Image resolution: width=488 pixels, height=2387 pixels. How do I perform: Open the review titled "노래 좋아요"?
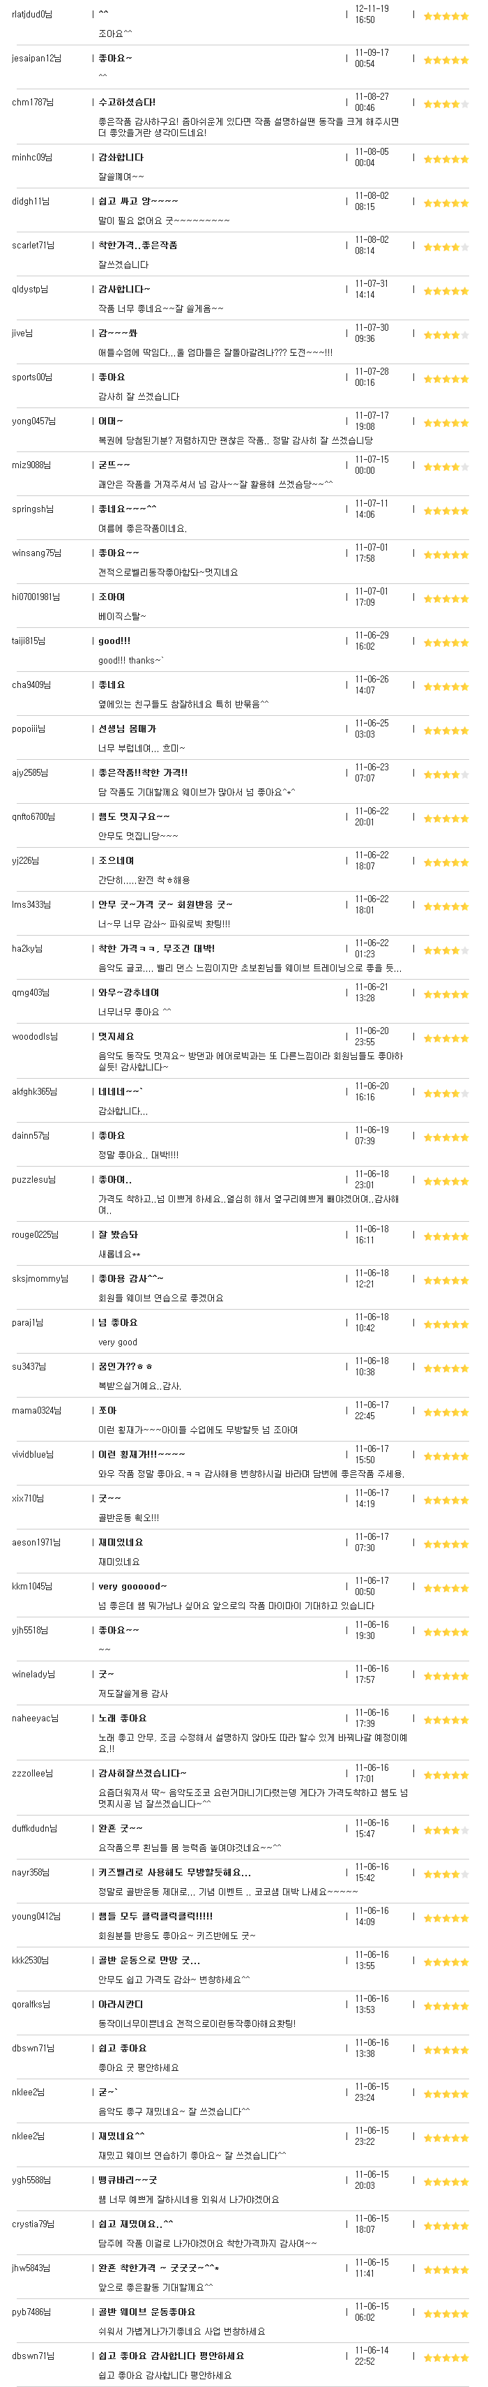122,1717
